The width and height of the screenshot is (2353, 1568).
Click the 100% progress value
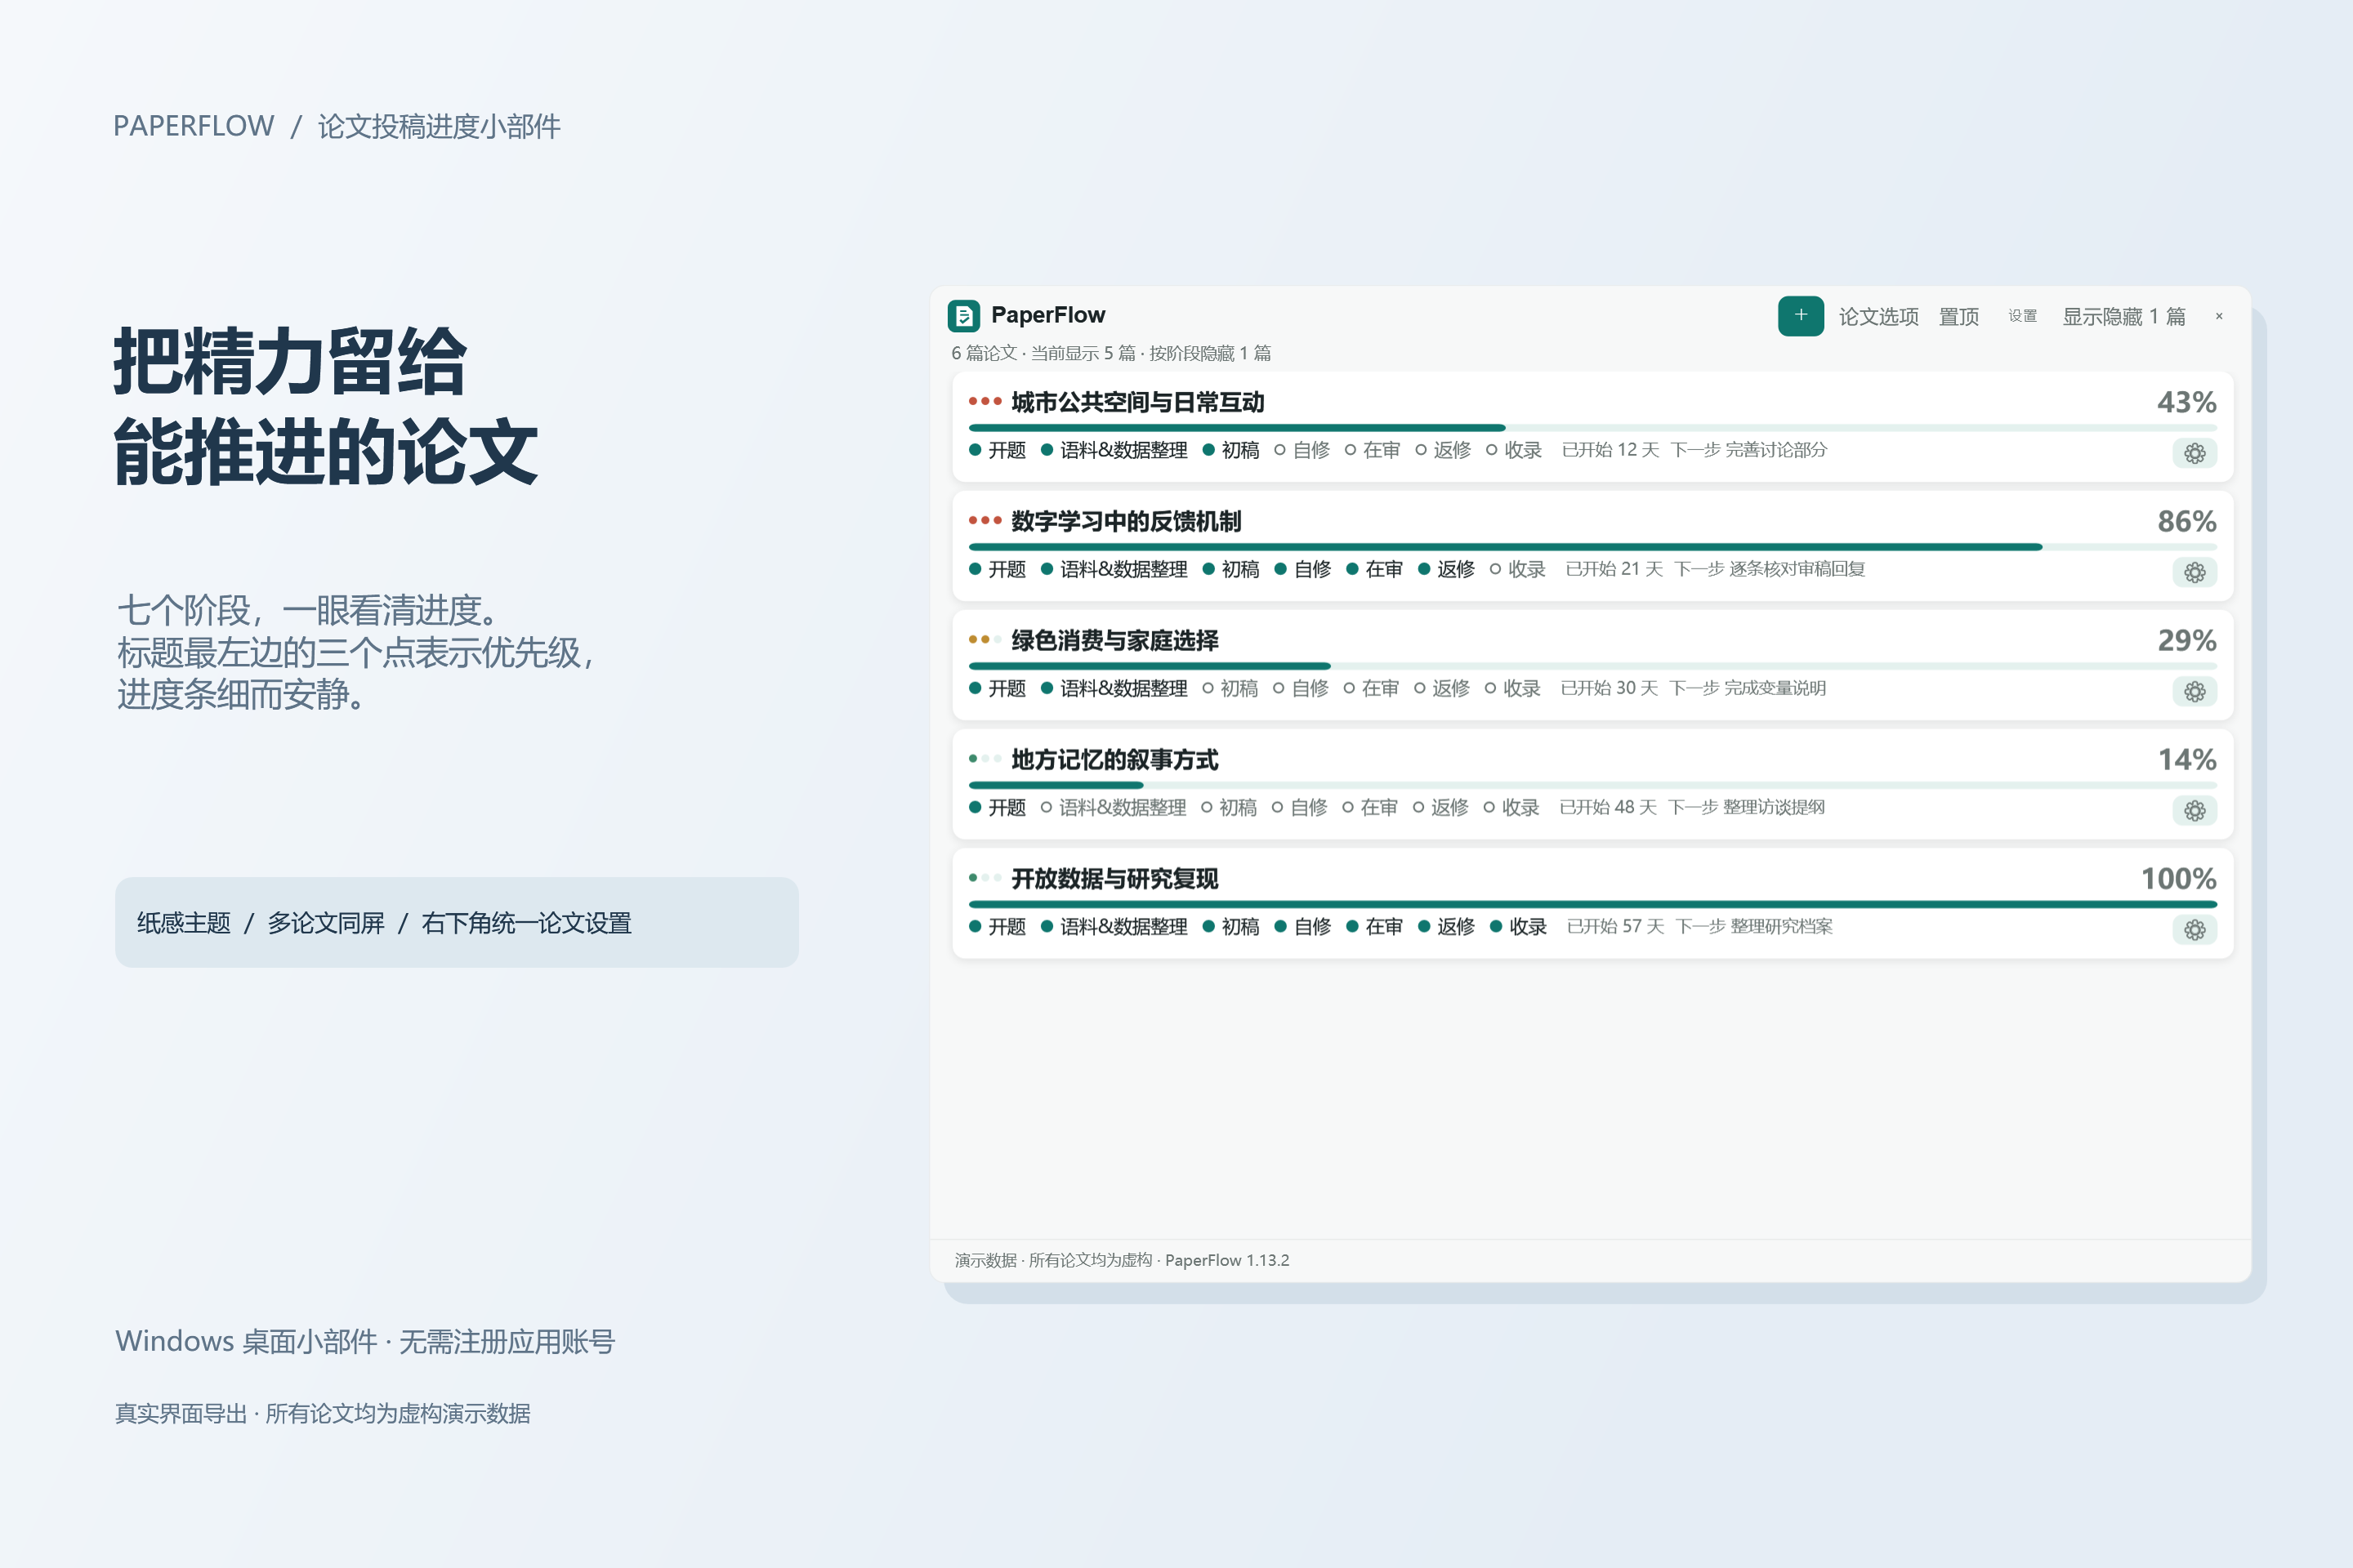pos(2178,878)
